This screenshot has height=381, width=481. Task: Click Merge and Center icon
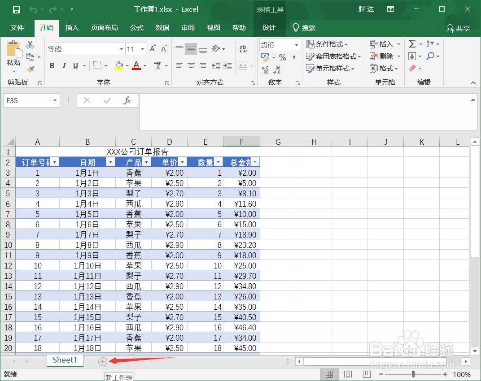243,65
